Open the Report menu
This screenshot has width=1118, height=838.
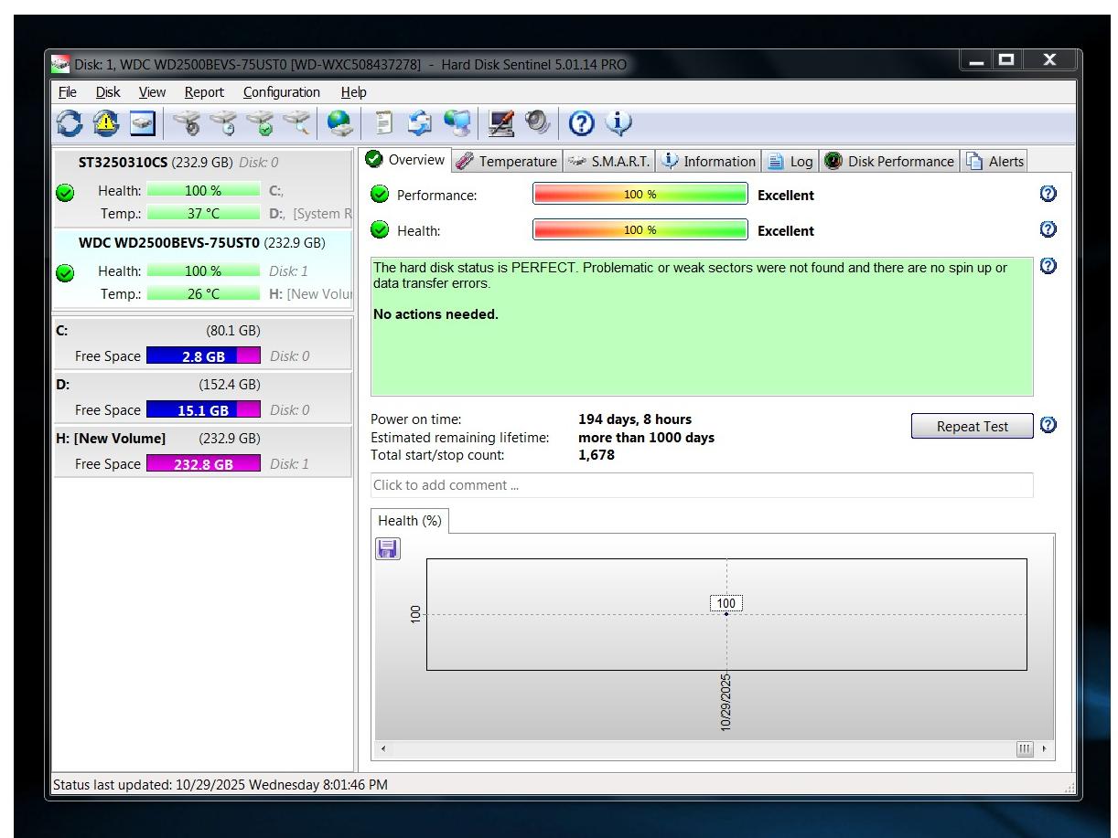click(x=204, y=92)
